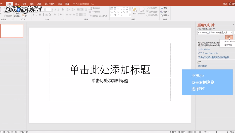Open the Text Direction (文字方向) dropdown
Screen dimensions: 235x133
[x=95, y=8]
